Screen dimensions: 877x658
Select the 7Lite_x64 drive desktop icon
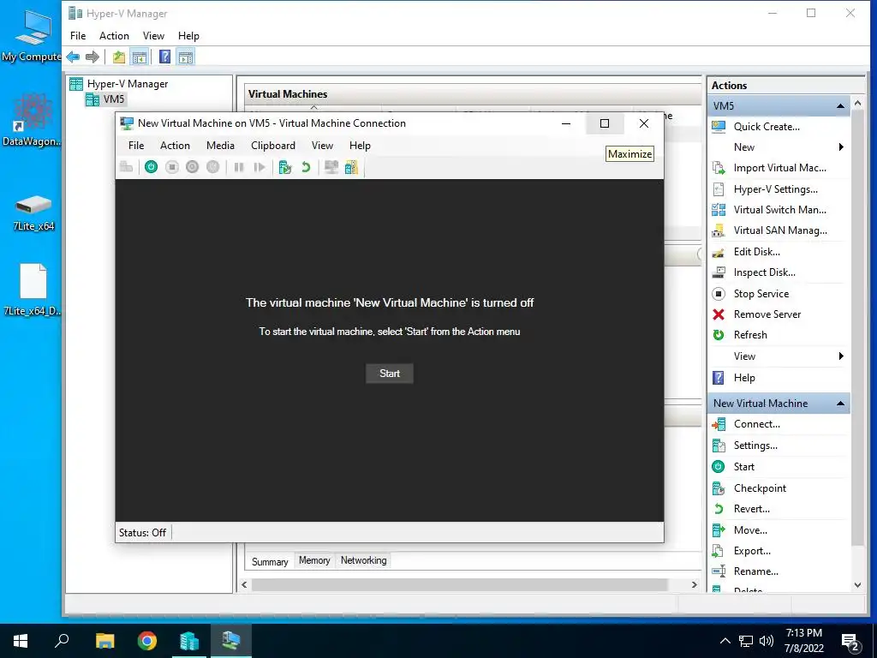click(x=33, y=213)
